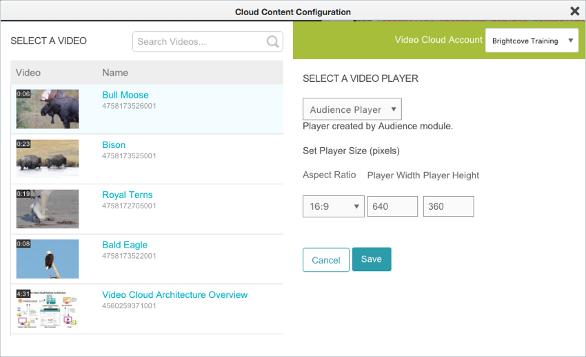Select Video Cloud Architecture Overview thumbnail
Image resolution: width=586 pixels, height=357 pixels.
coord(48,308)
